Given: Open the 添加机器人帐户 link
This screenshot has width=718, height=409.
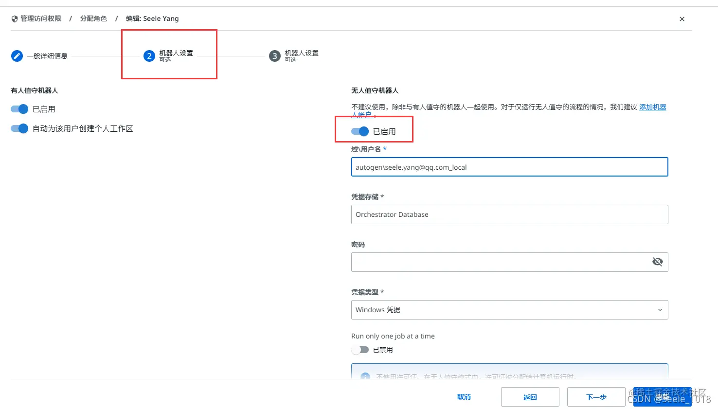Looking at the screenshot, I should tap(653, 107).
